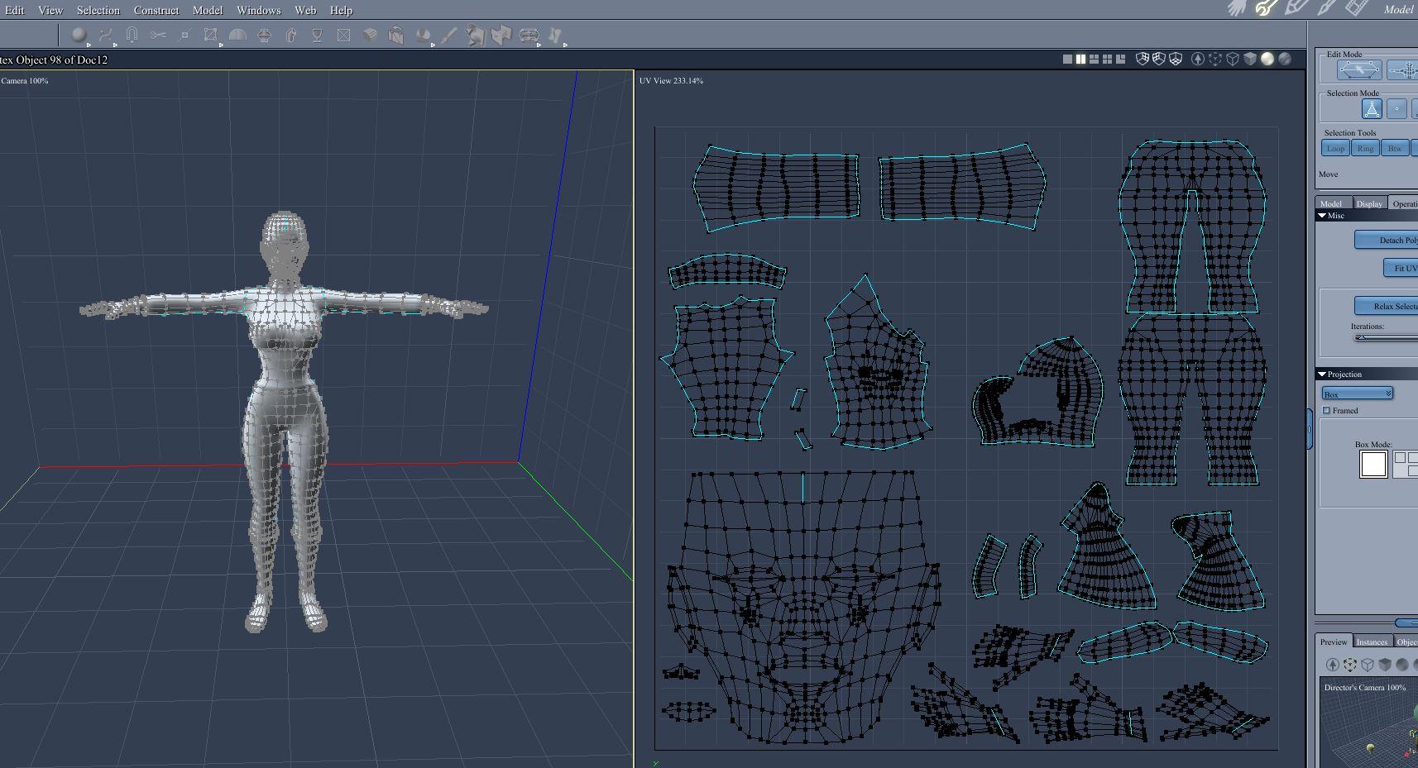Choose the vertex selection mode
Image resolution: width=1418 pixels, height=768 pixels.
(1396, 109)
